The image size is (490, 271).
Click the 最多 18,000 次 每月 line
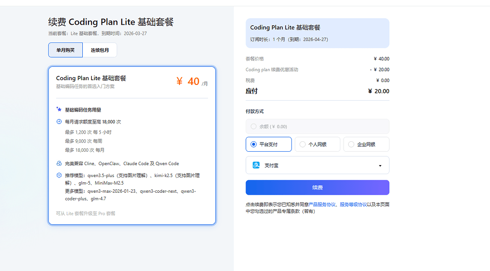pyautogui.click(x=85, y=150)
